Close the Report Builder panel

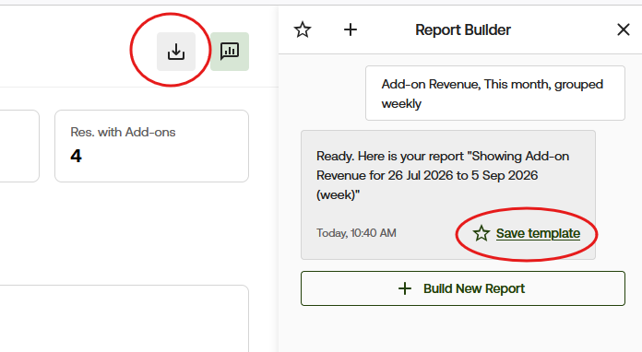click(x=624, y=29)
